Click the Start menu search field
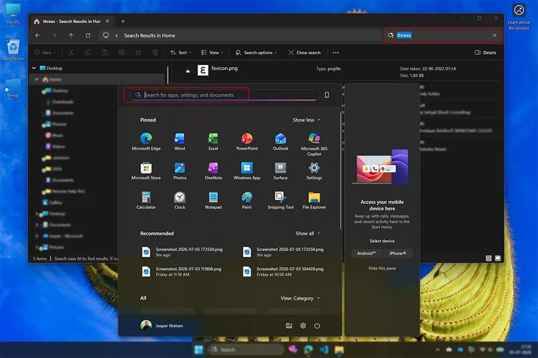 pyautogui.click(x=225, y=95)
